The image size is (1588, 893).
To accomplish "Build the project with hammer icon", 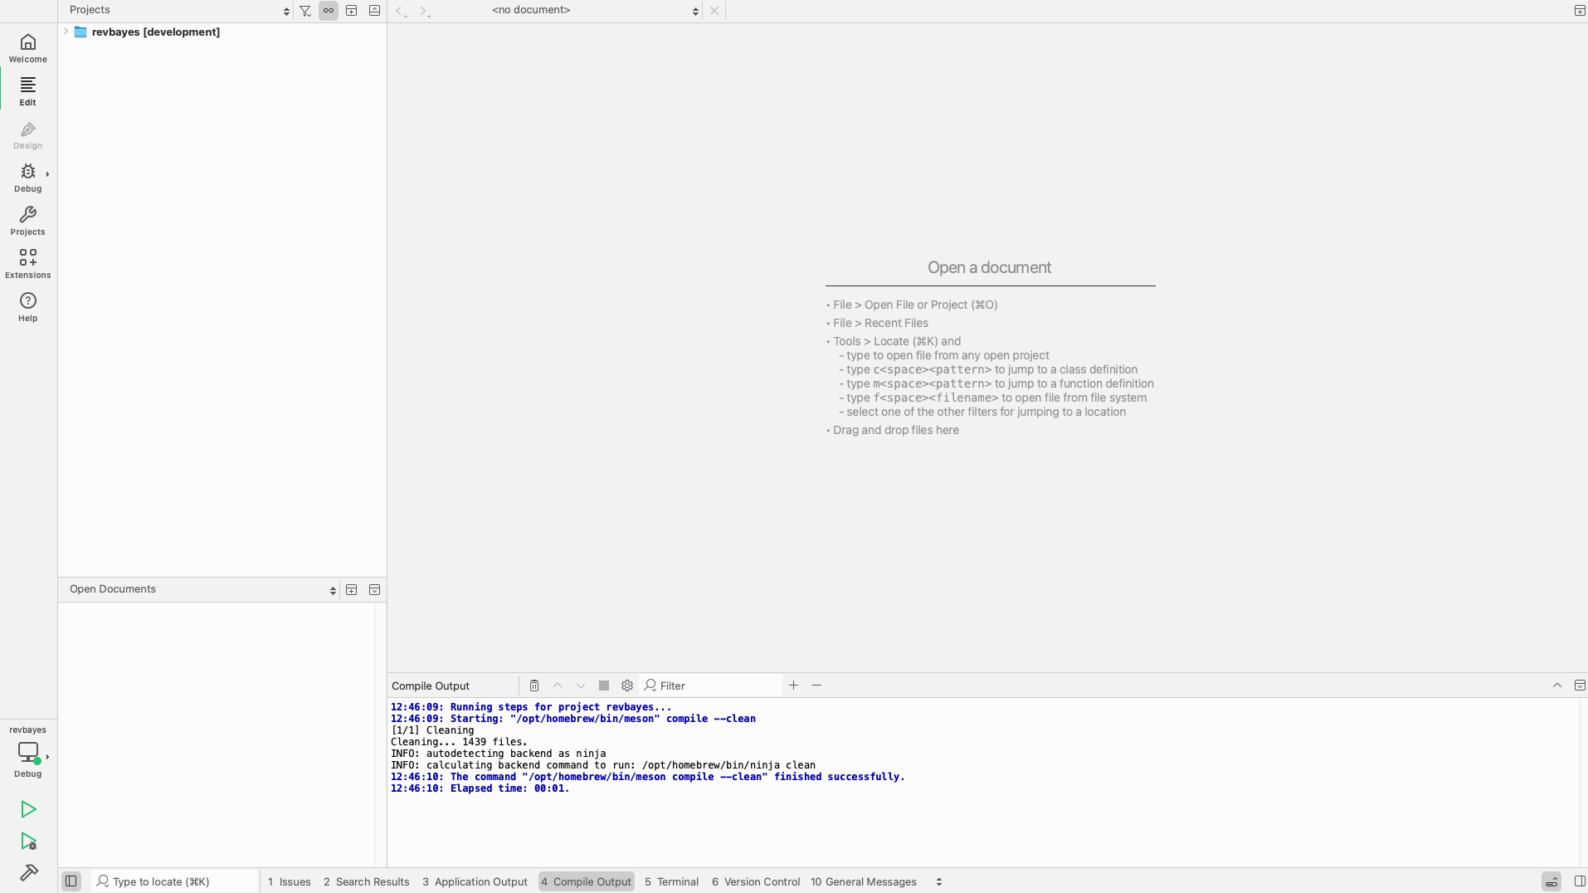I will pos(28,872).
